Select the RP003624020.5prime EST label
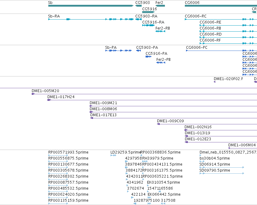Viewport: 257px width, 205px height. tap(68, 194)
